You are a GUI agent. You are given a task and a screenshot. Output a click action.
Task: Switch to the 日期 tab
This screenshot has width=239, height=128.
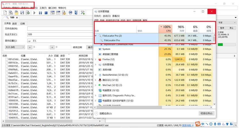click(22, 24)
